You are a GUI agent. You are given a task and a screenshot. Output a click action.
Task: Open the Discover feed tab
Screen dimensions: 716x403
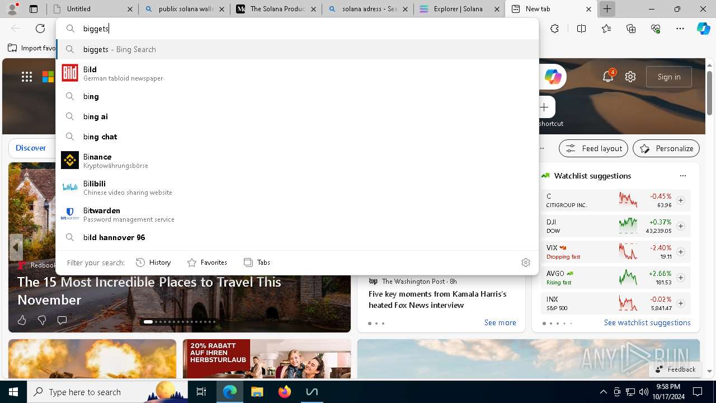click(31, 148)
